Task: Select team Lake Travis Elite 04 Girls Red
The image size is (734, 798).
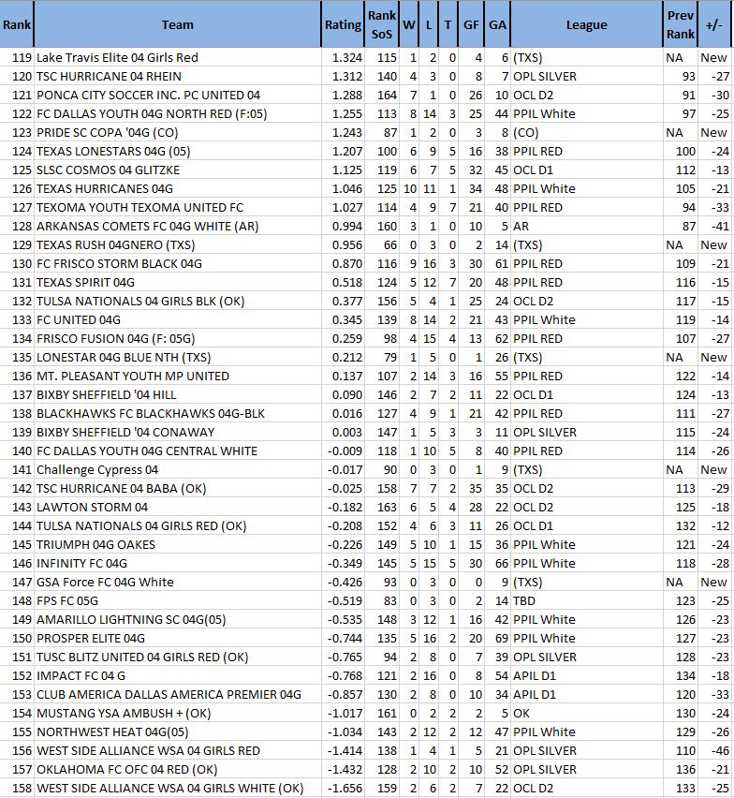Action: click(178, 57)
